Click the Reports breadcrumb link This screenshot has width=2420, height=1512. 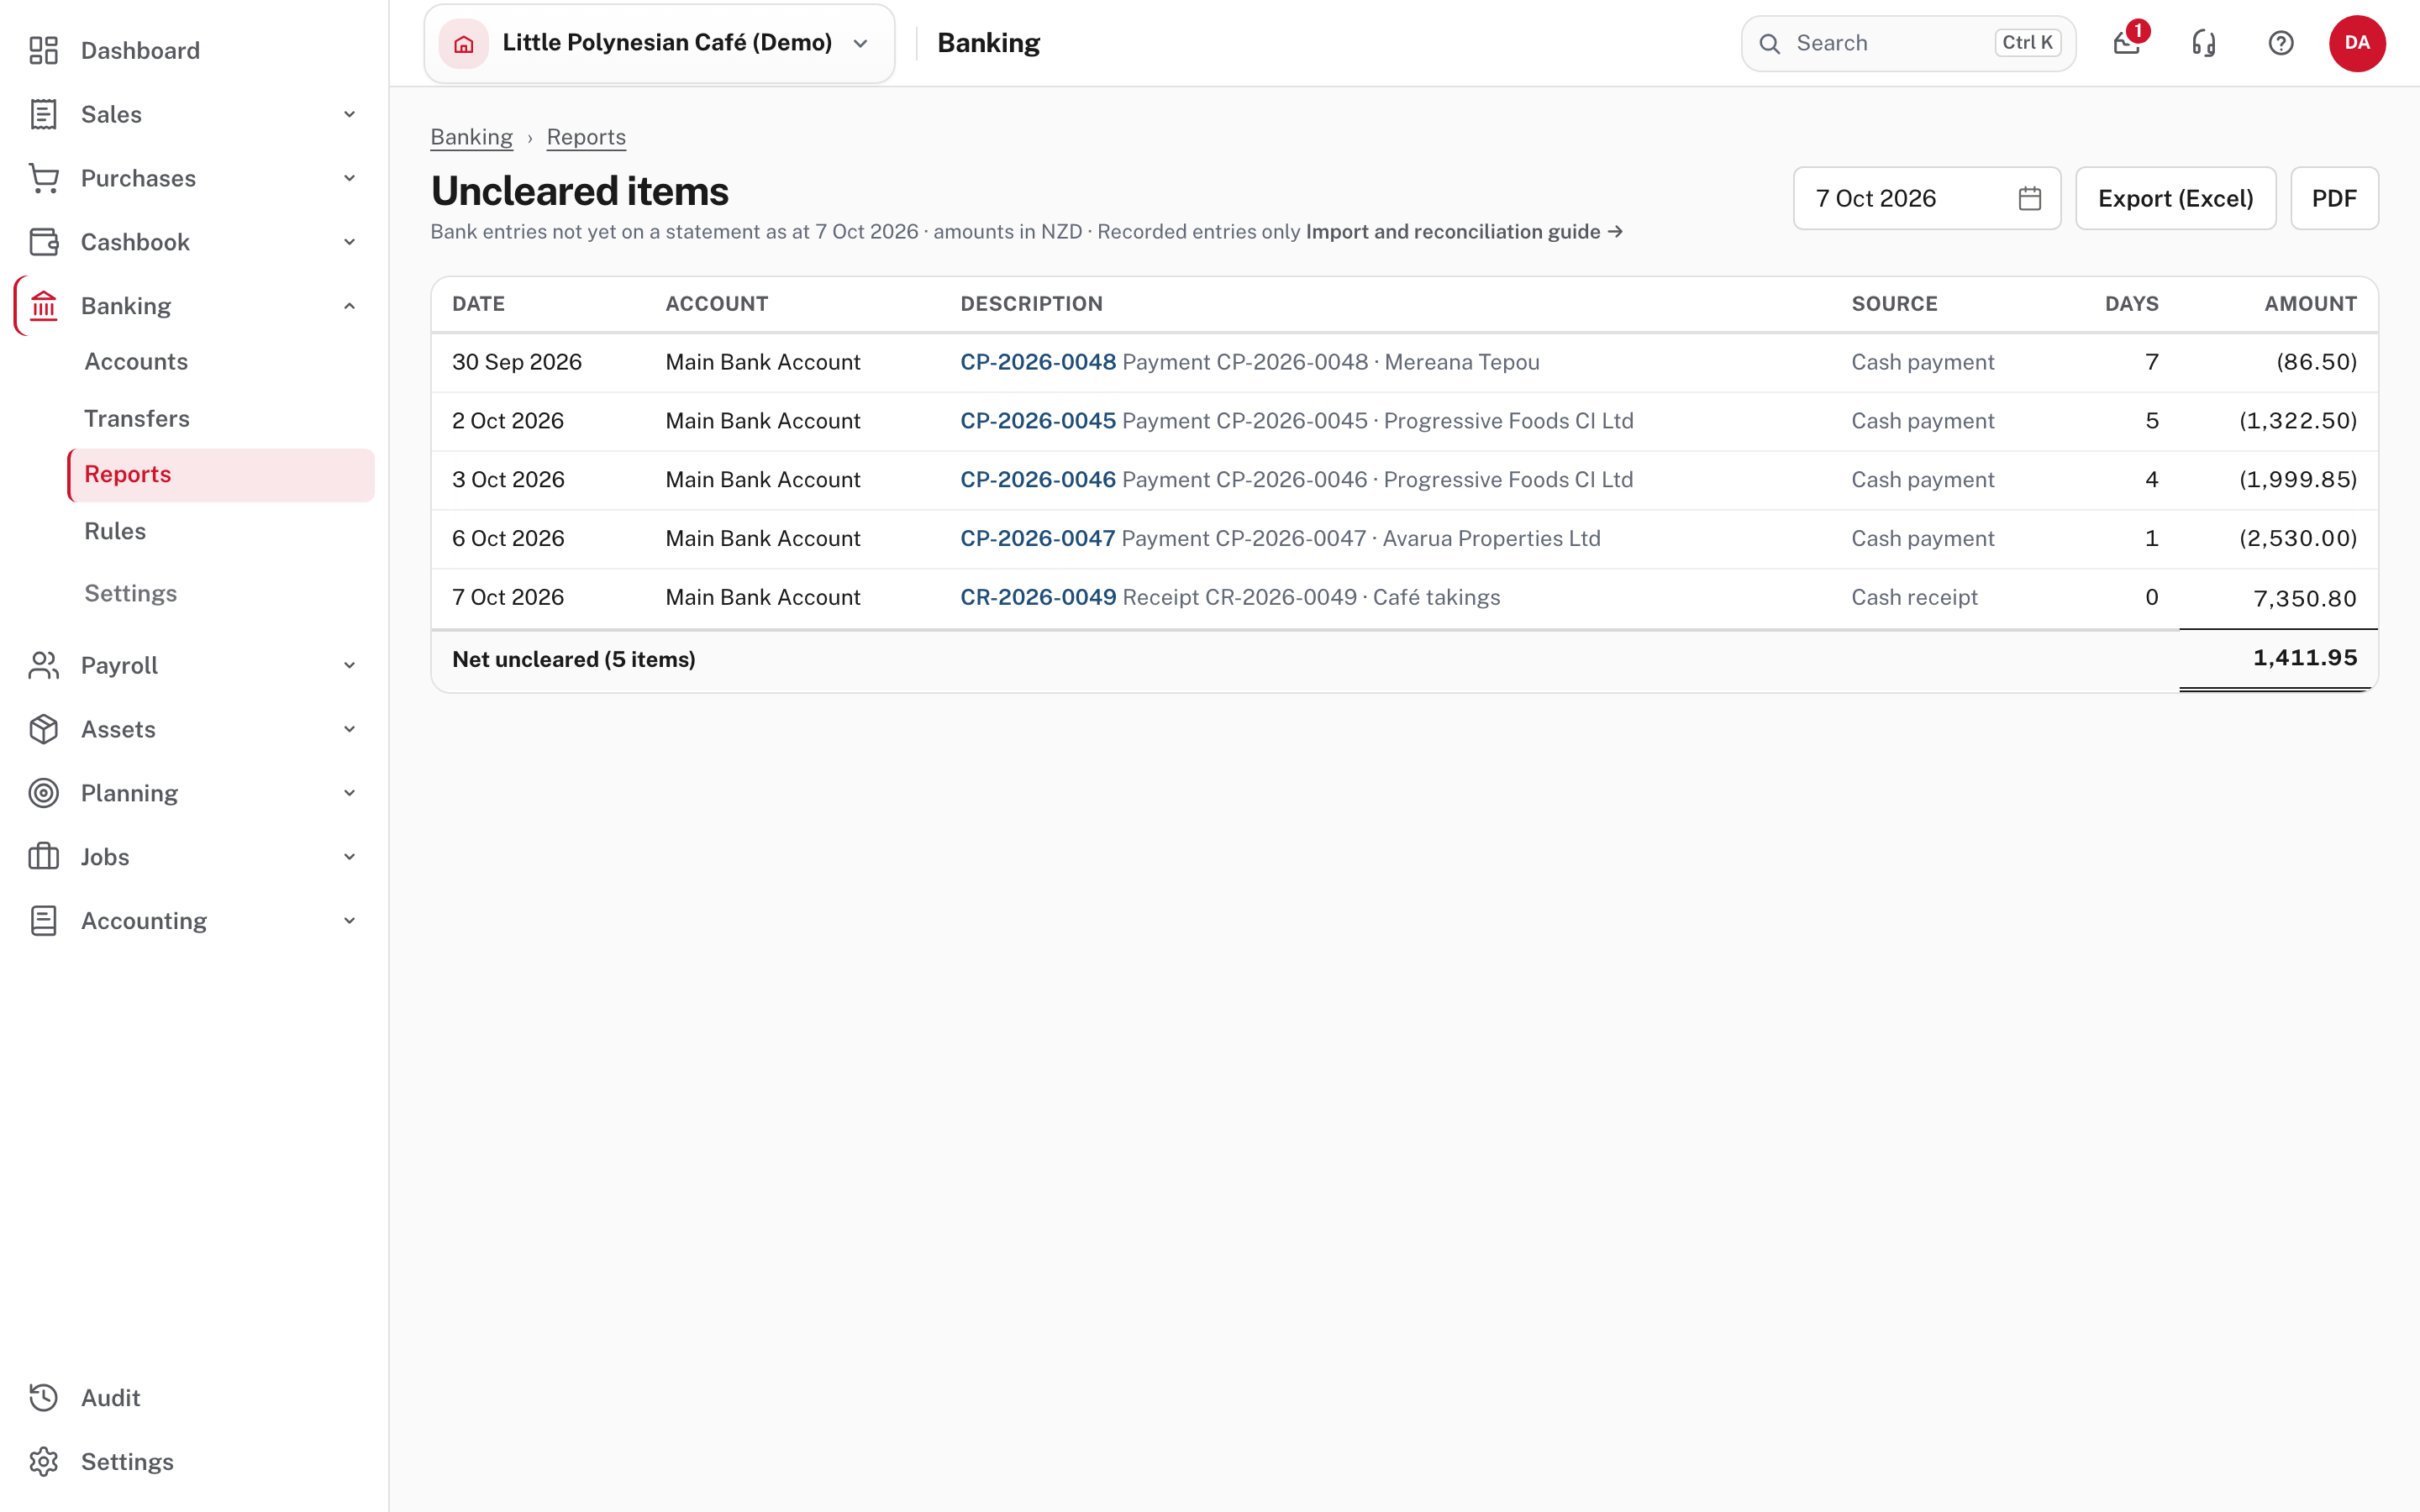(586, 137)
